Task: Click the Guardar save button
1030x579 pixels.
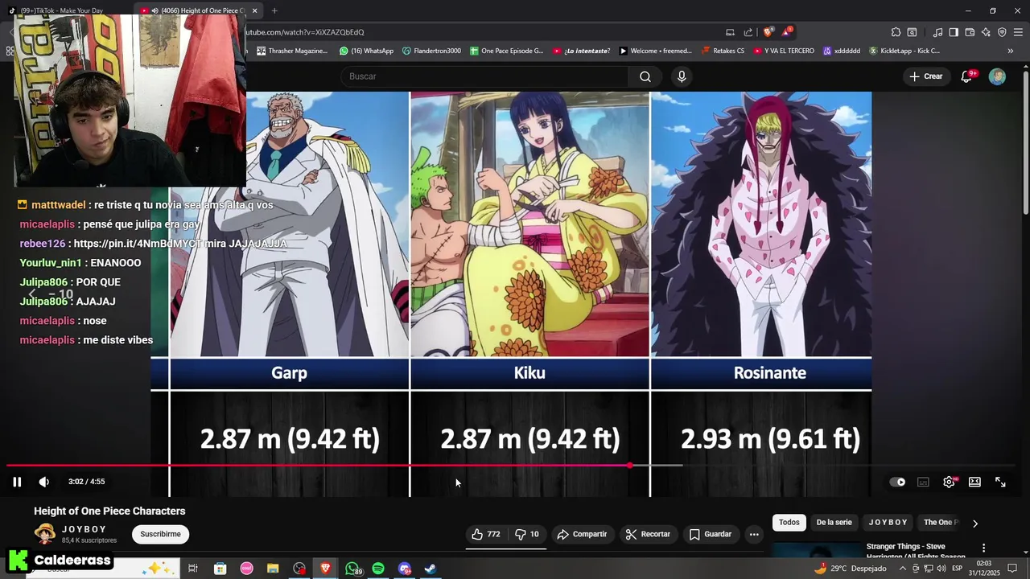Action: click(711, 534)
